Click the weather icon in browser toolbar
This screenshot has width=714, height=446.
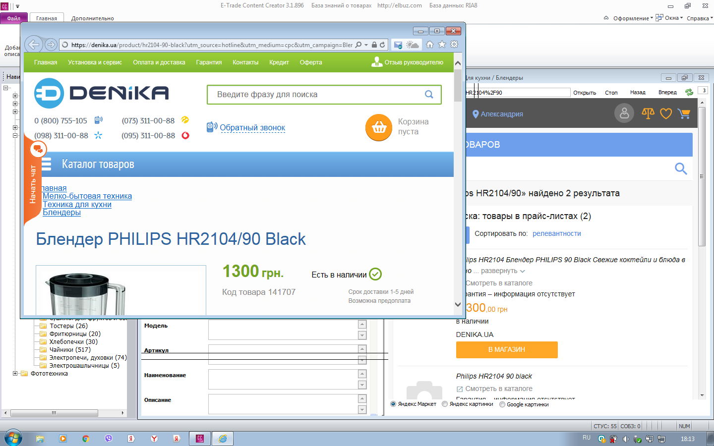[x=413, y=45]
